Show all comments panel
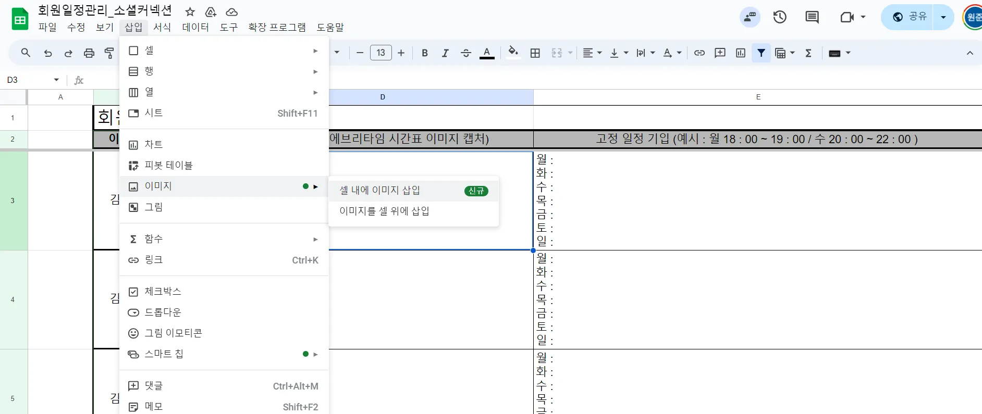 click(x=812, y=17)
